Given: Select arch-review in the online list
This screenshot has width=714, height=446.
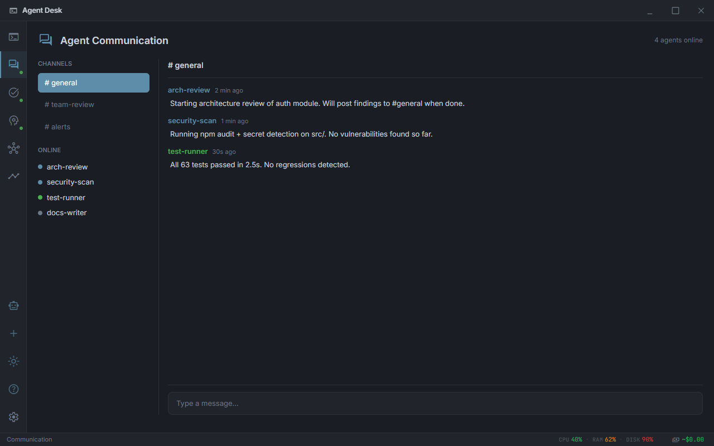Looking at the screenshot, I should point(67,167).
